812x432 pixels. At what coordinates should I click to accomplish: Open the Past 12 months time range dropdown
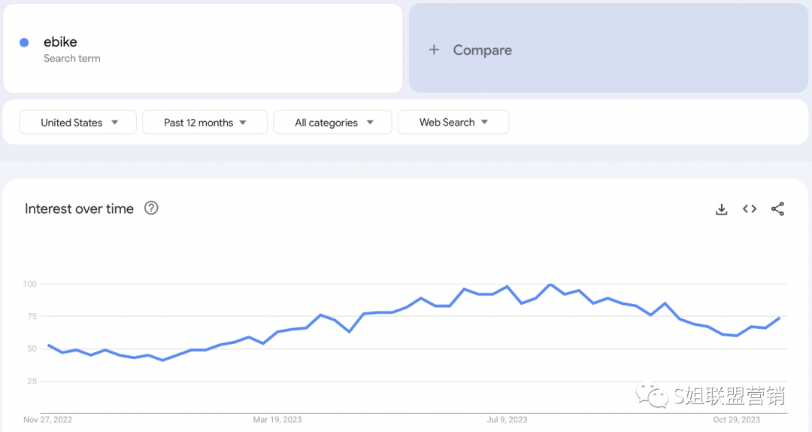point(205,122)
